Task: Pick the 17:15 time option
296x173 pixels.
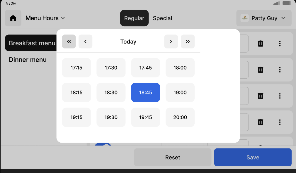Action: pos(76,68)
